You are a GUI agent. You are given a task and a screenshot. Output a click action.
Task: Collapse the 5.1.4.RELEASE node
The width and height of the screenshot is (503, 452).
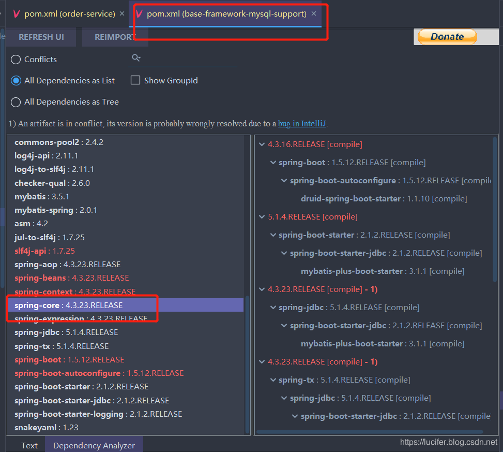262,216
